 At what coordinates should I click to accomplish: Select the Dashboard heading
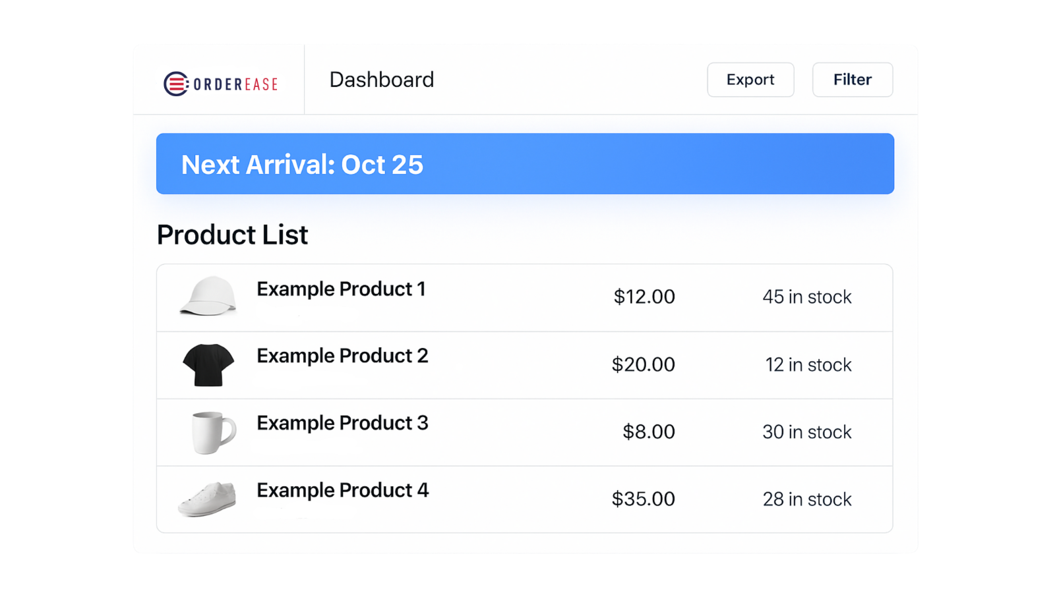point(381,80)
